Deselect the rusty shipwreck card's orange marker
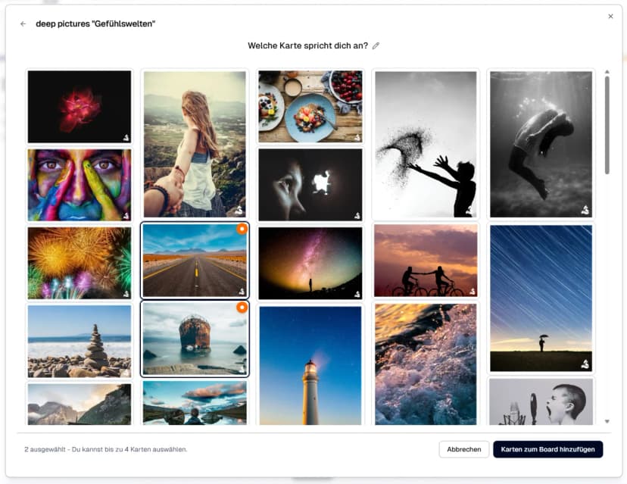Image resolution: width=627 pixels, height=484 pixels. (x=242, y=308)
